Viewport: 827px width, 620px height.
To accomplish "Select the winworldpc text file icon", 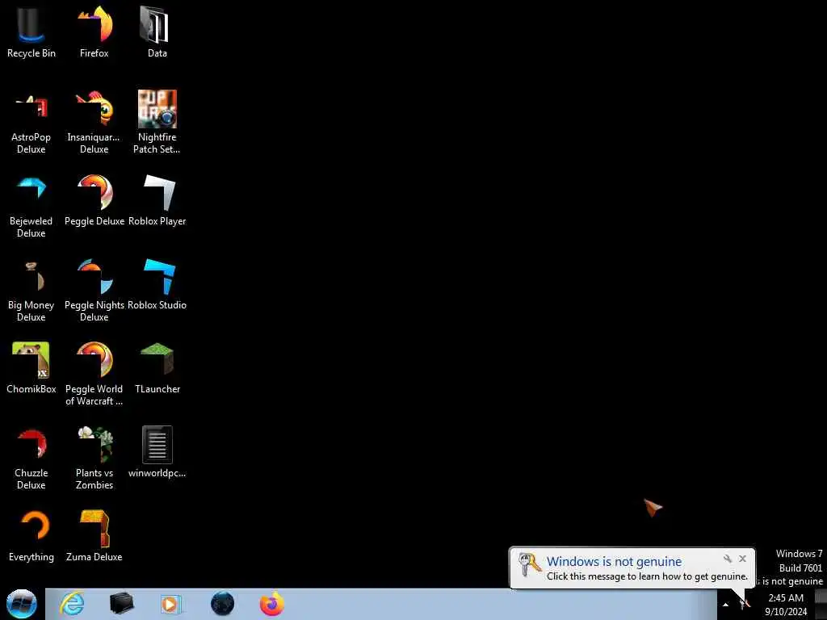I will (157, 452).
